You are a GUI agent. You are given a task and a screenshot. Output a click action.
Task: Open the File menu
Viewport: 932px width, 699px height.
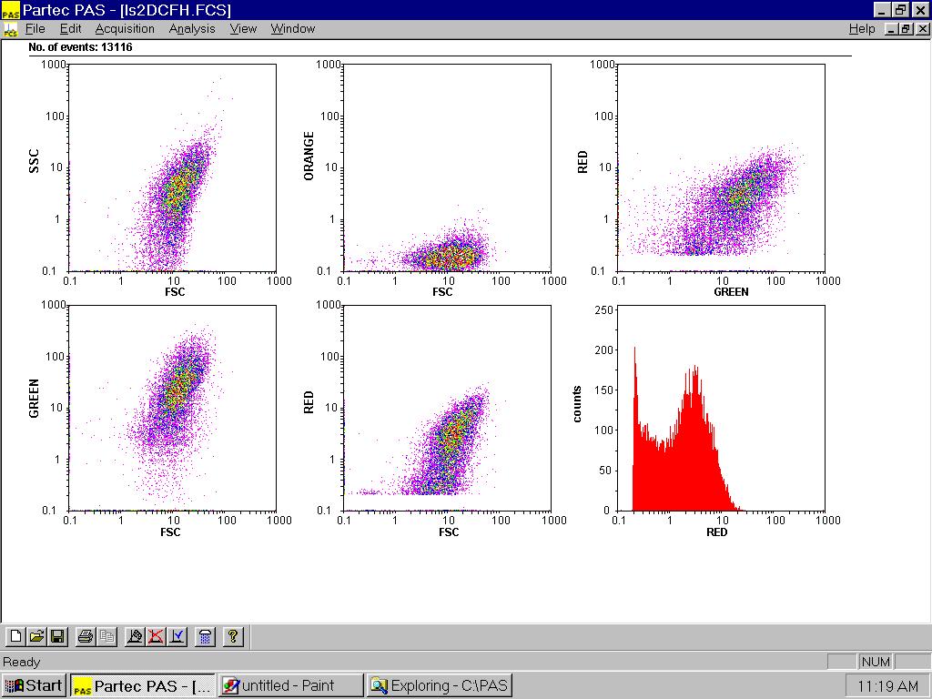click(x=35, y=29)
